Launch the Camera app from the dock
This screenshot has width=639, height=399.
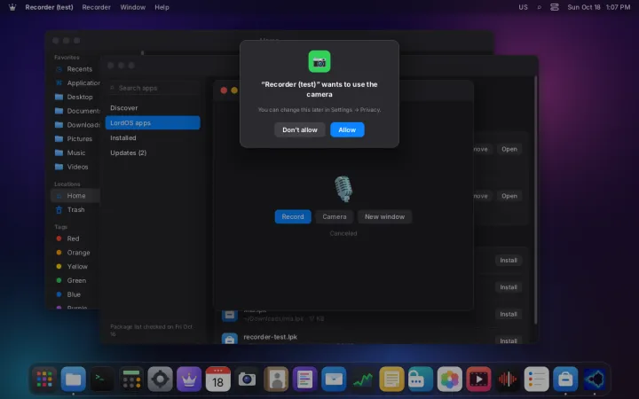coord(247,379)
